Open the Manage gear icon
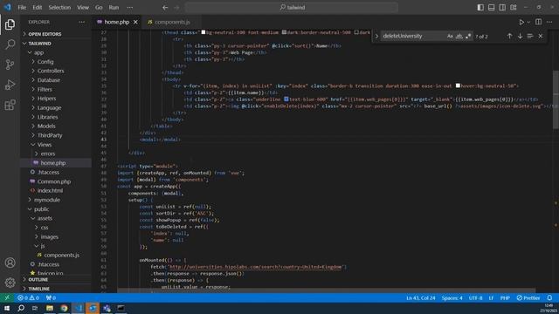This screenshot has height=314, width=559. point(10,283)
